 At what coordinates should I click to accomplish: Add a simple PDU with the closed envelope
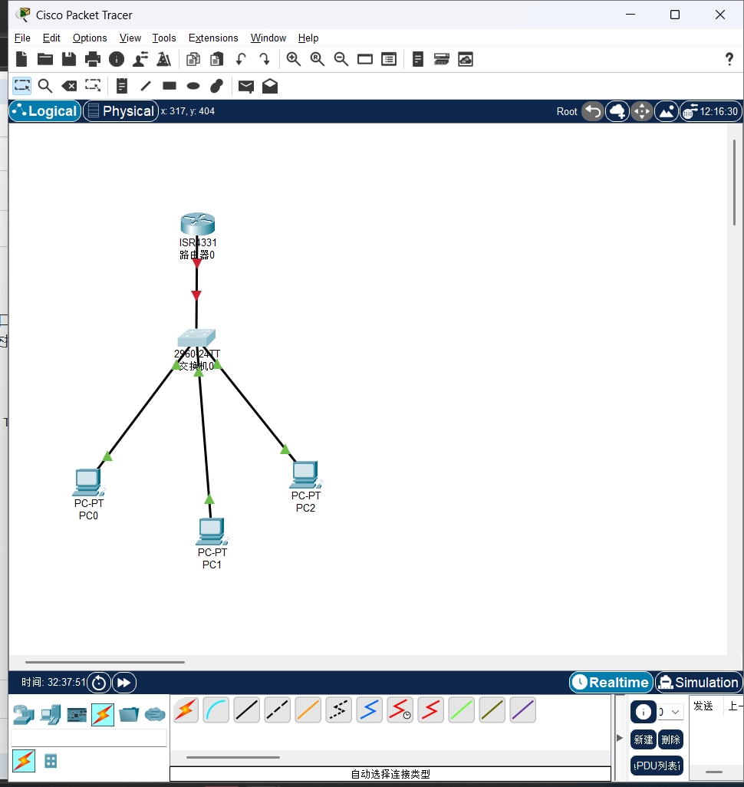coord(246,87)
